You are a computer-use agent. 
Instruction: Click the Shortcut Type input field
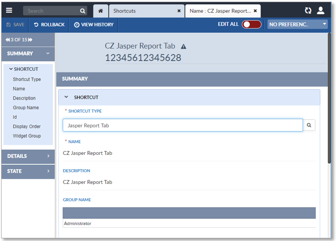[182, 125]
